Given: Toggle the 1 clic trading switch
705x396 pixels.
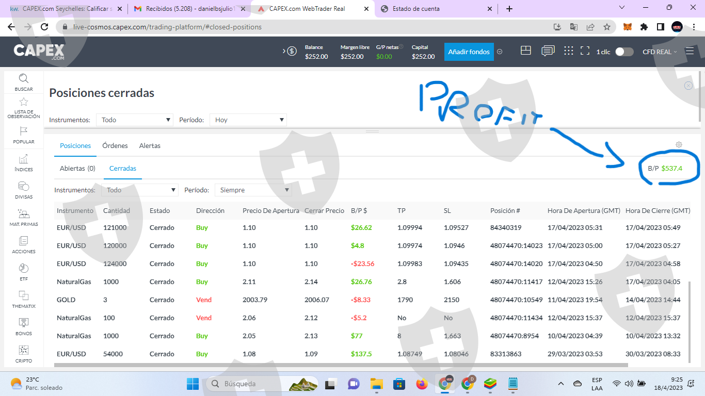Looking at the screenshot, I should (624, 52).
